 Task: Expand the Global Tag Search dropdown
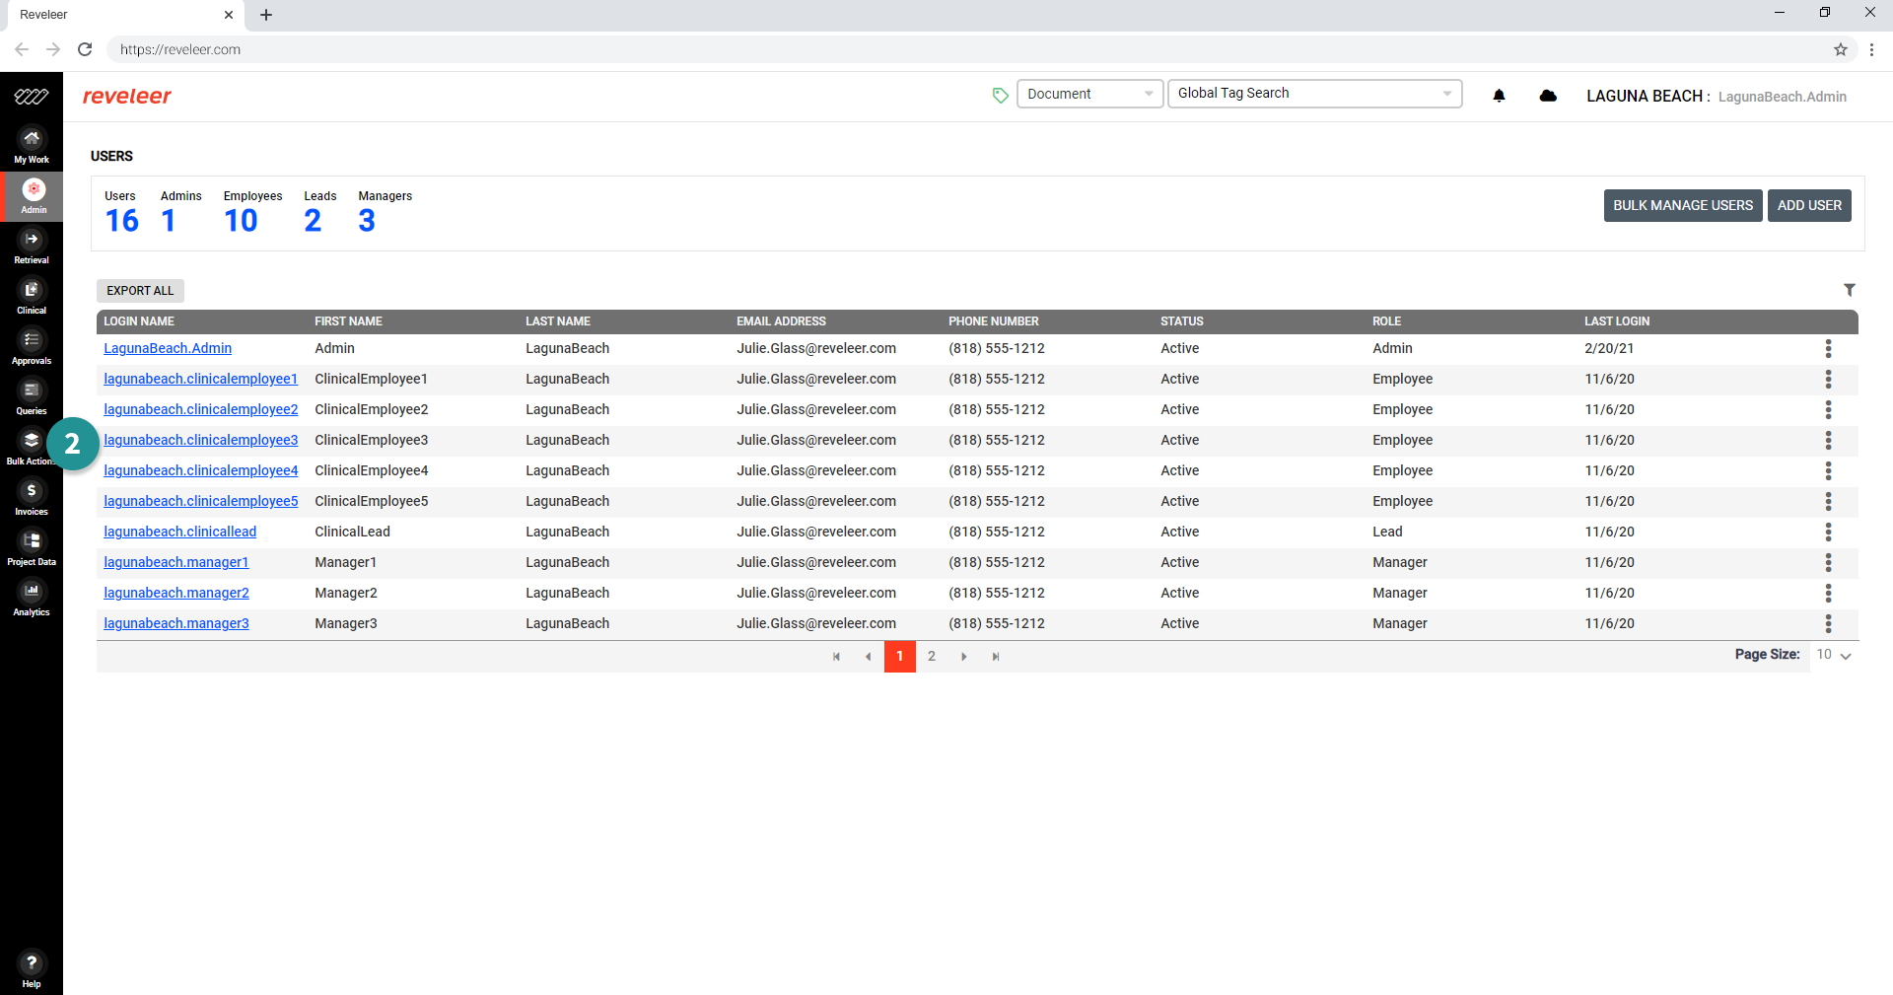[1314, 94]
